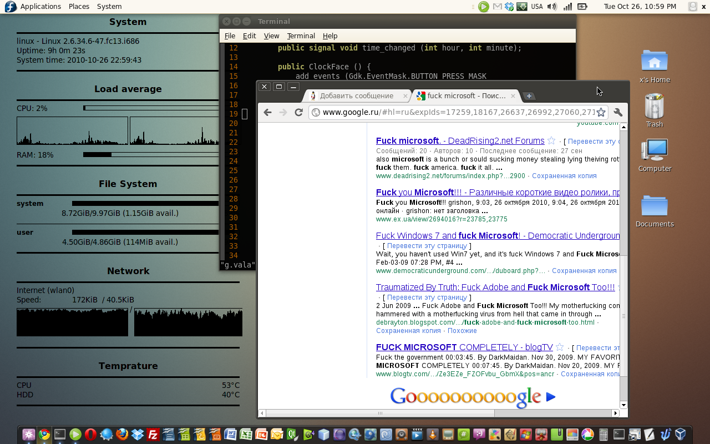
Task: Star the FUCK MICROSOFT COMPLETELY blogTV result
Action: [x=560, y=347]
